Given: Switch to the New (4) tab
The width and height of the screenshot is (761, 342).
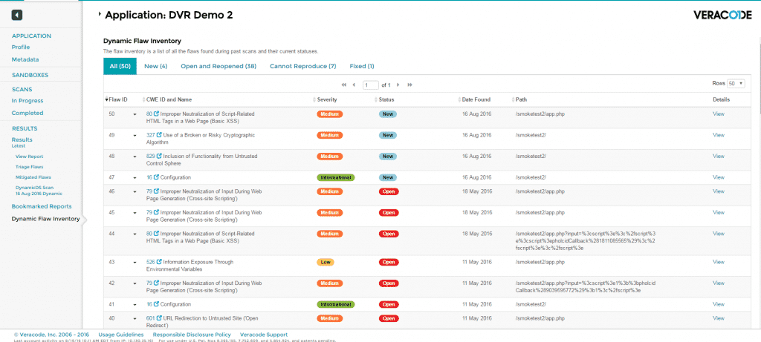Looking at the screenshot, I should pyautogui.click(x=156, y=66).
